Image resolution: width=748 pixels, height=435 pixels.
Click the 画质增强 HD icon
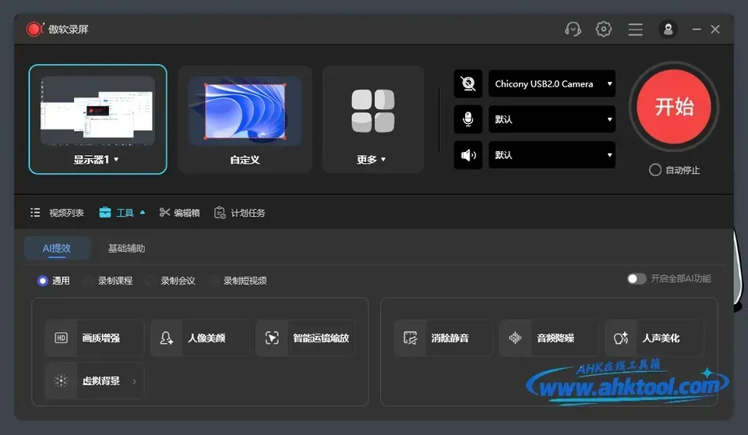point(61,338)
